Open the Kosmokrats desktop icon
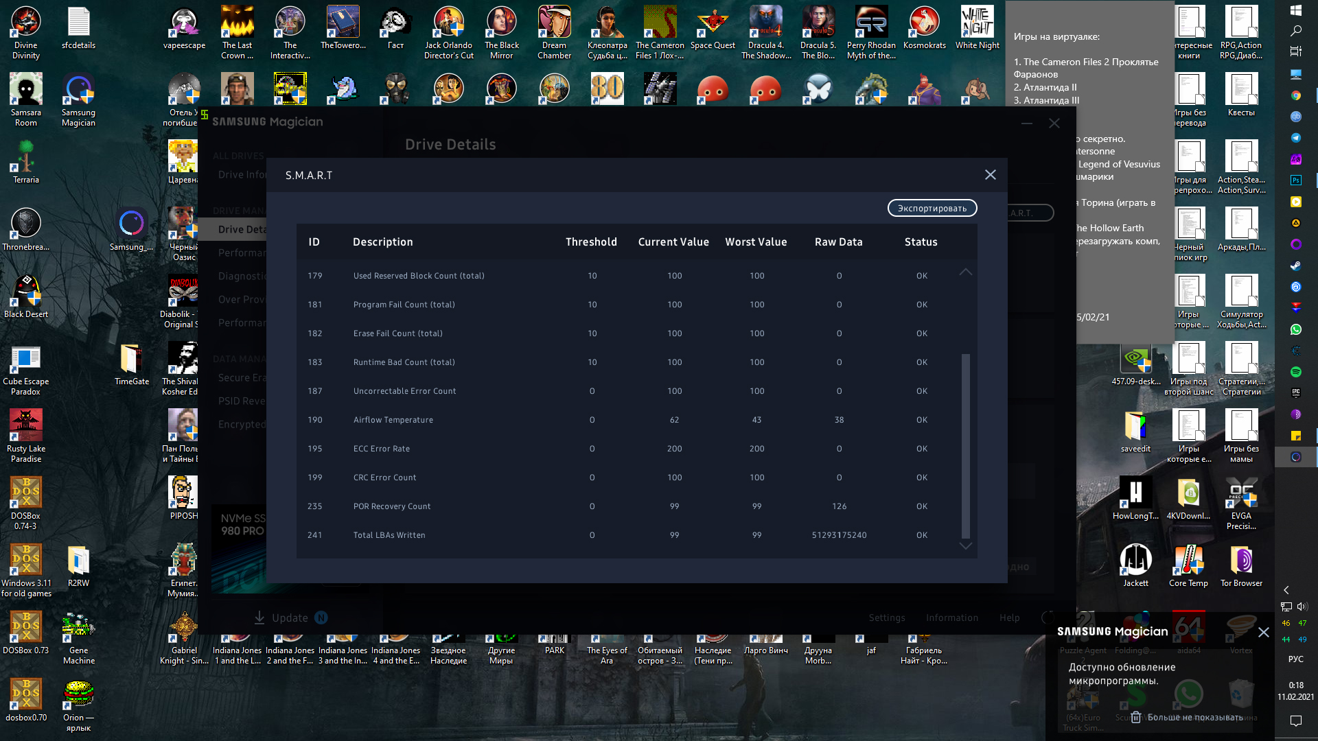Viewport: 1318px width, 741px height. point(925,28)
